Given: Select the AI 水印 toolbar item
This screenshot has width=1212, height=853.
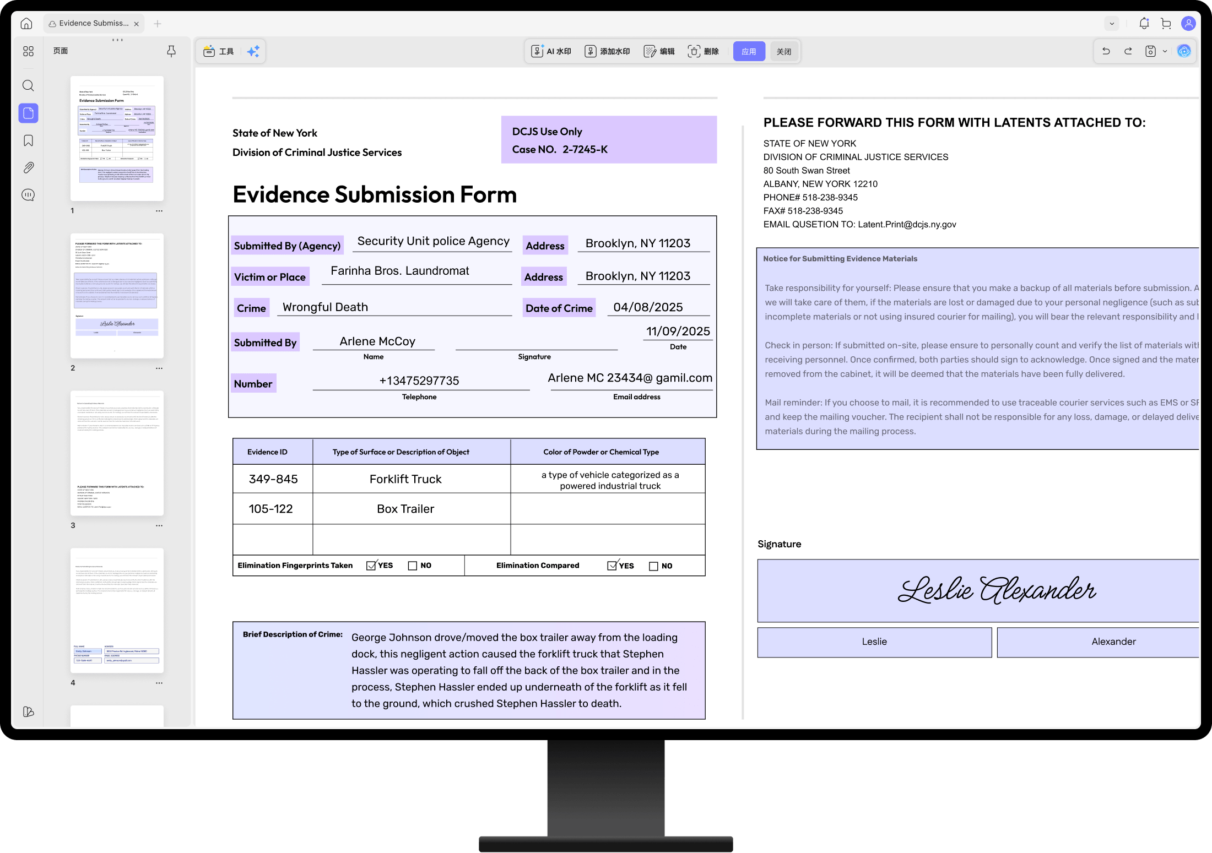Looking at the screenshot, I should tap(551, 51).
